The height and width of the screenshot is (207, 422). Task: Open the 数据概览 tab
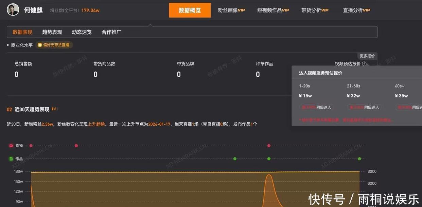[190, 10]
